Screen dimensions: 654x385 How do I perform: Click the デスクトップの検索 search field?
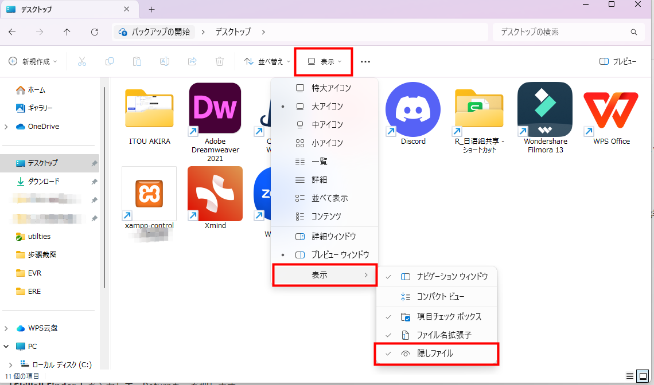[x=565, y=32]
